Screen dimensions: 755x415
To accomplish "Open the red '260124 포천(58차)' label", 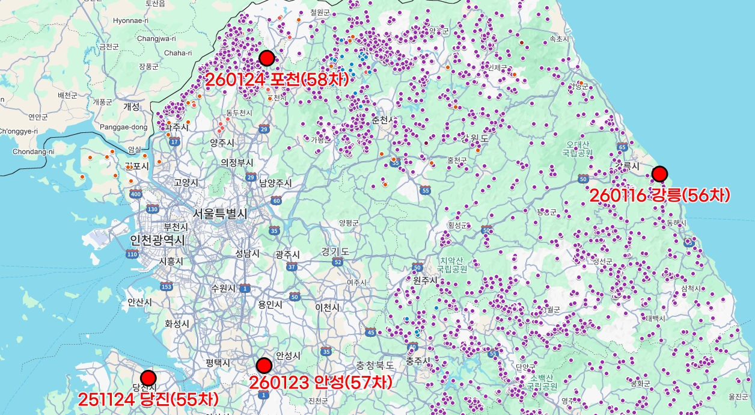I will [277, 79].
